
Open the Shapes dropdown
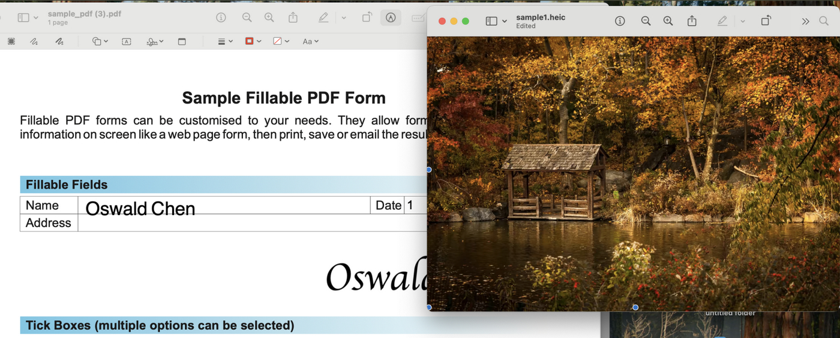click(x=100, y=41)
